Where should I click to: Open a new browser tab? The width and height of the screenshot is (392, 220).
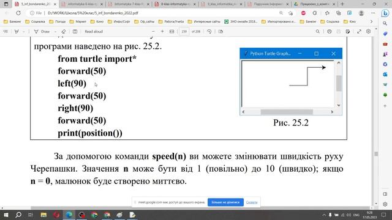pos(342,4)
